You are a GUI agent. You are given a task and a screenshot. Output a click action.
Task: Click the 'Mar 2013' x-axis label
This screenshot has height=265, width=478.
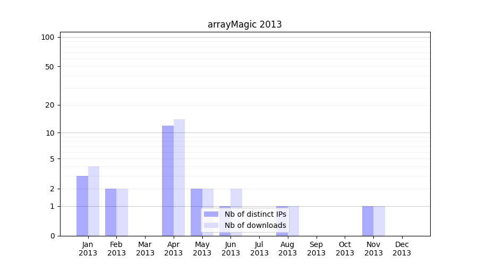[x=145, y=249]
